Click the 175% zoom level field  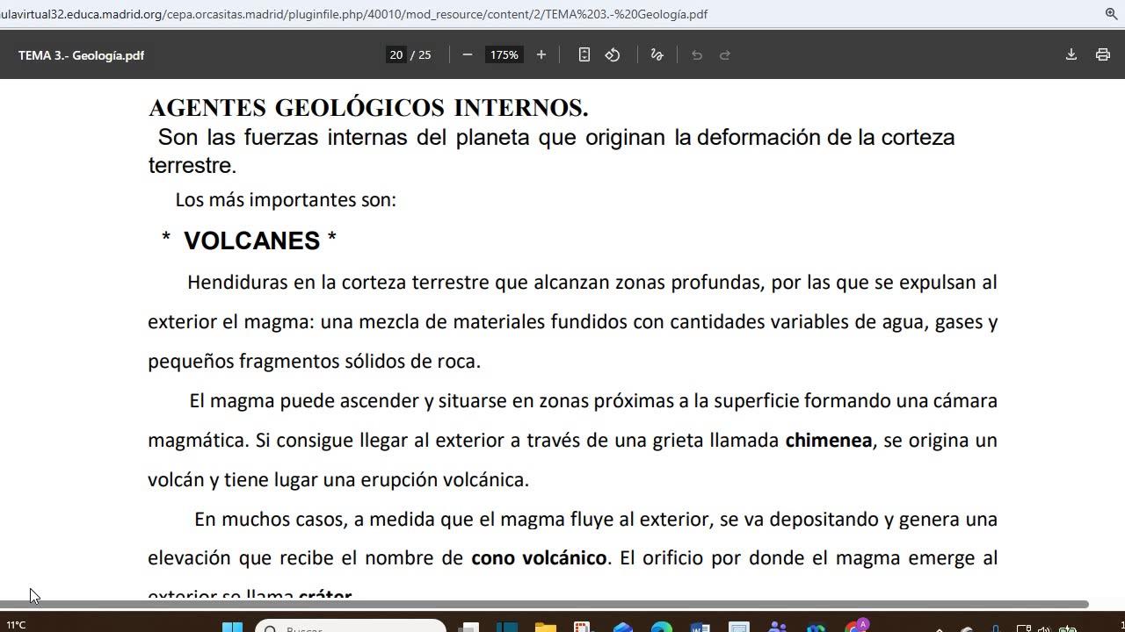(504, 54)
